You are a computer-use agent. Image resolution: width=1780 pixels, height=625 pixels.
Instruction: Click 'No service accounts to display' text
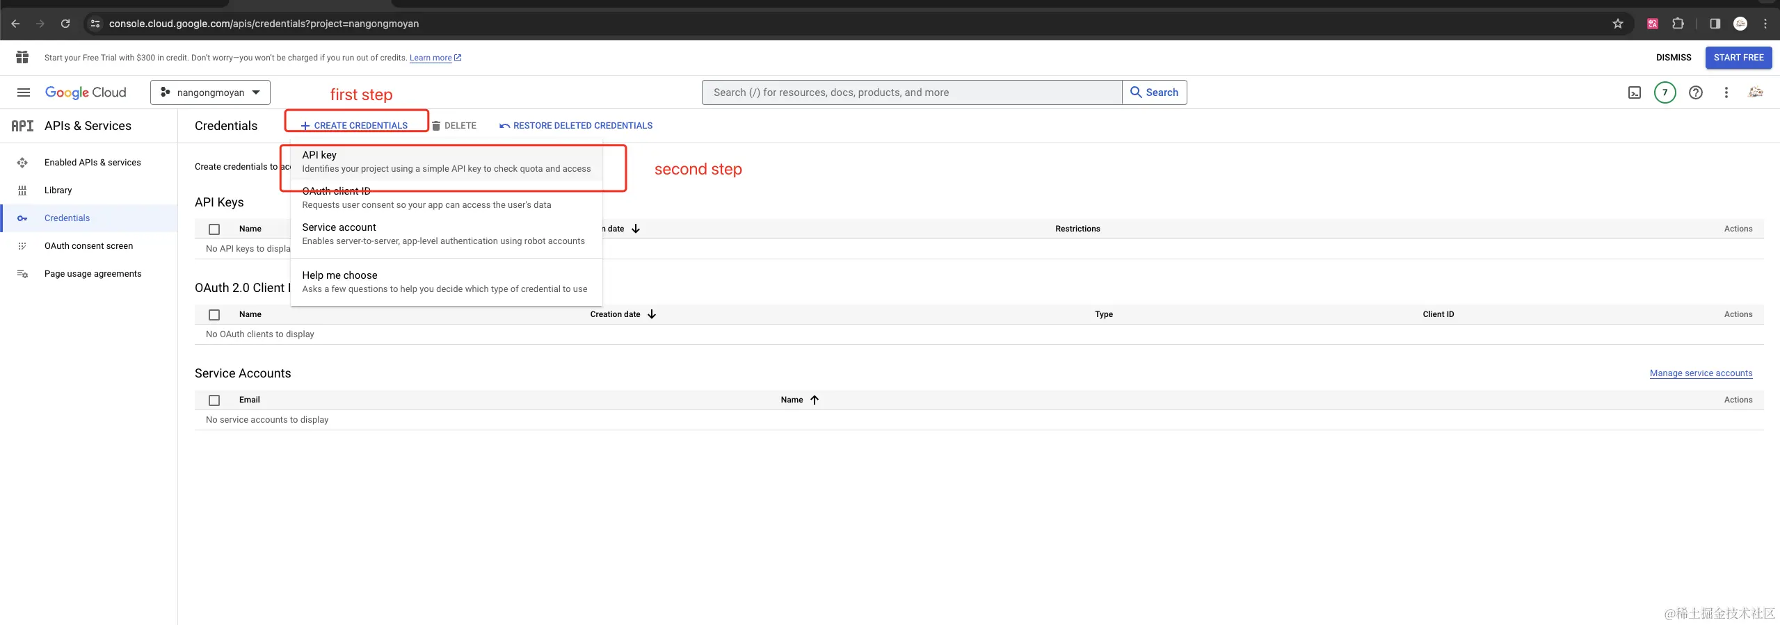coord(267,420)
